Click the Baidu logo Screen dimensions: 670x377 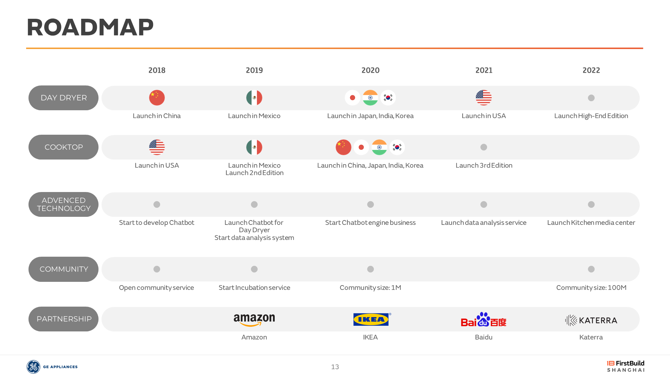point(483,320)
